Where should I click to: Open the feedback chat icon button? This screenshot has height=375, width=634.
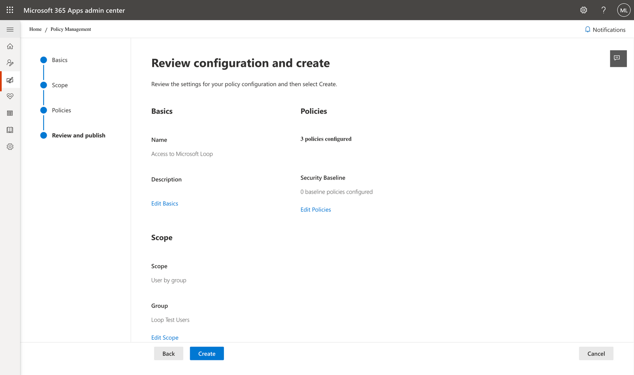618,59
